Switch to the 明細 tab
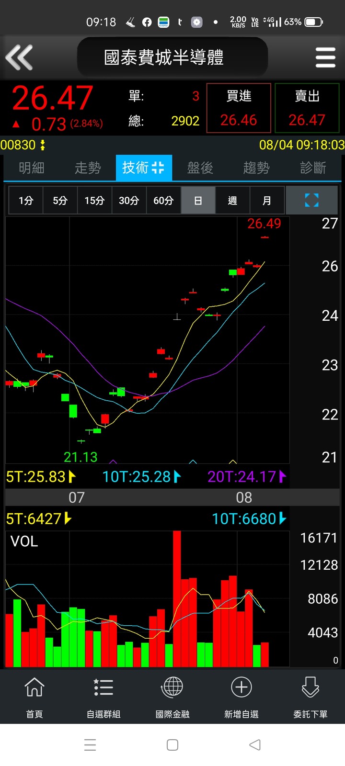 [32, 168]
